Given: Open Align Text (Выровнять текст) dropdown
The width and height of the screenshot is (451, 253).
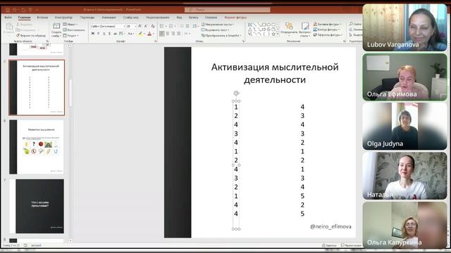Looking at the screenshot, I should point(216,30).
